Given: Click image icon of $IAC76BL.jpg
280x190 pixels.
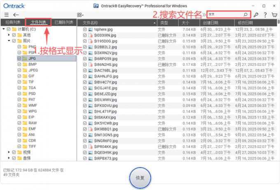Looking at the screenshot, I should click(x=91, y=70).
